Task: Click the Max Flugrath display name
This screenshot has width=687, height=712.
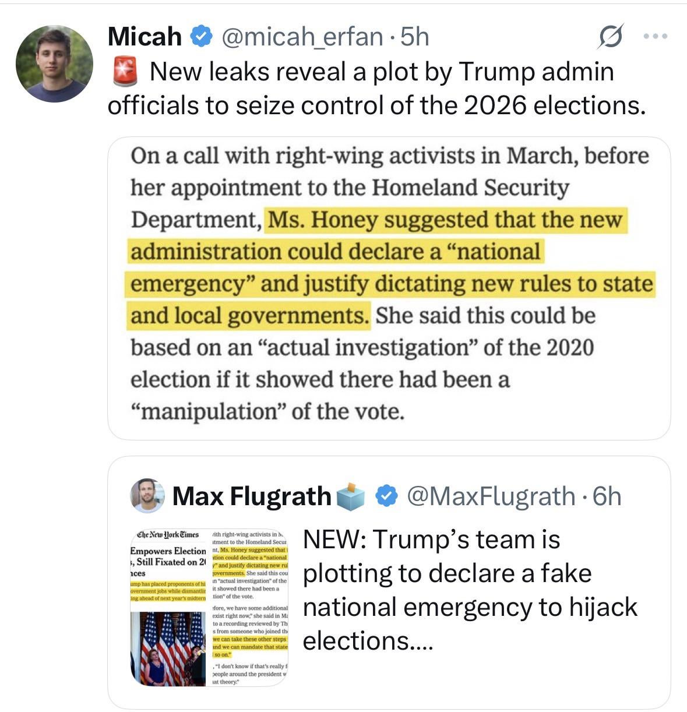Action: [x=251, y=496]
